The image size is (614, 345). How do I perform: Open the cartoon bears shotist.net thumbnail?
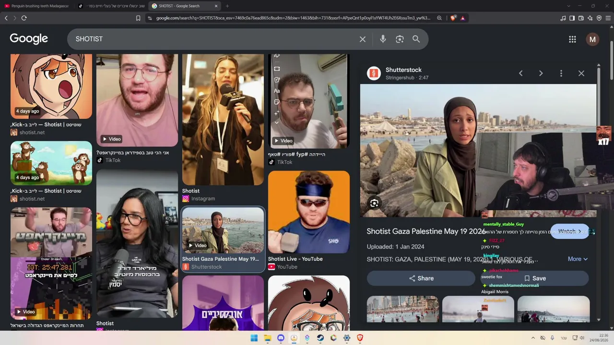coord(51,163)
